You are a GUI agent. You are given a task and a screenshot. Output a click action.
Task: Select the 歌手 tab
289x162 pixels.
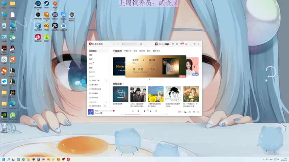(149, 51)
